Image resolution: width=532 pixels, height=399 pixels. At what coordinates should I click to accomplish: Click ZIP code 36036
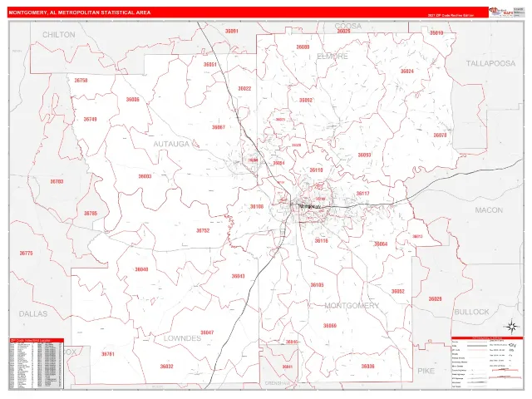367,367
